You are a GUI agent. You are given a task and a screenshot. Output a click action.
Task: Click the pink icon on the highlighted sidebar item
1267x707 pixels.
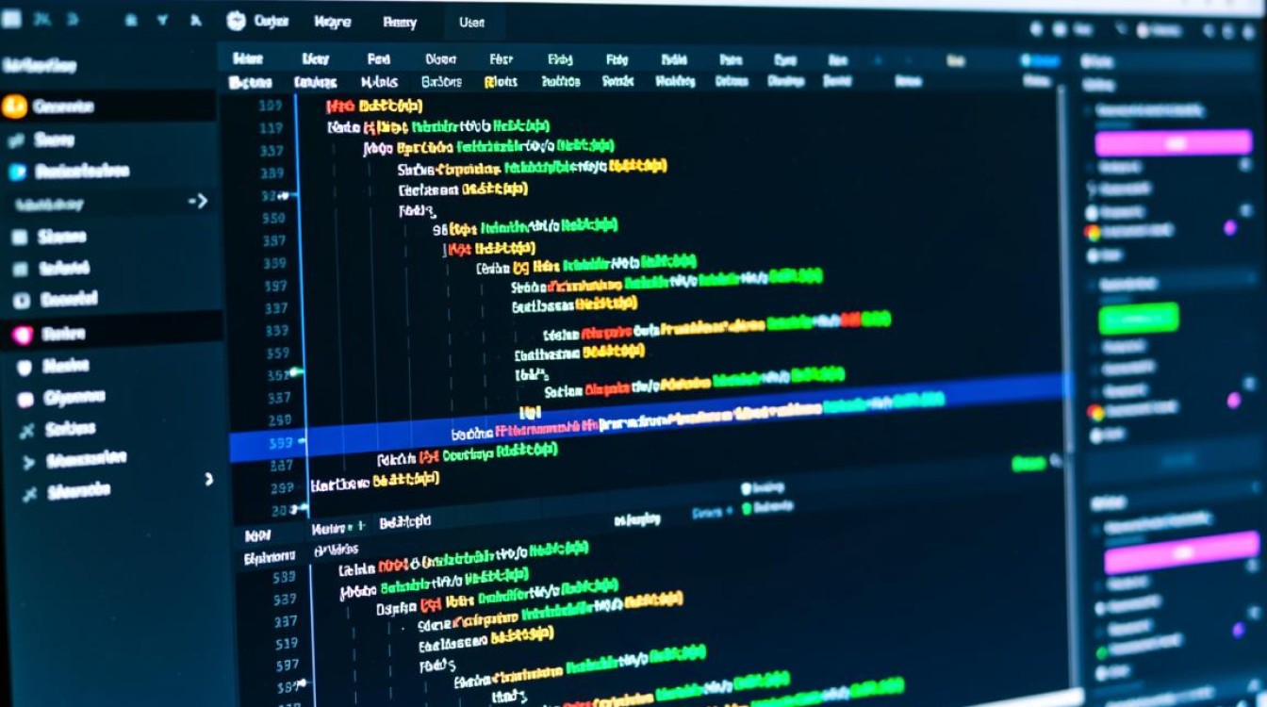(23, 334)
